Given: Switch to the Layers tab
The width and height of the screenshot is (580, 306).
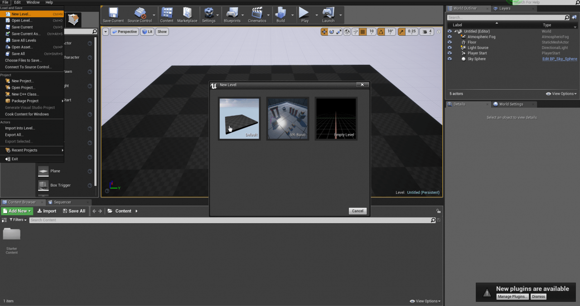Looking at the screenshot, I should click(504, 8).
